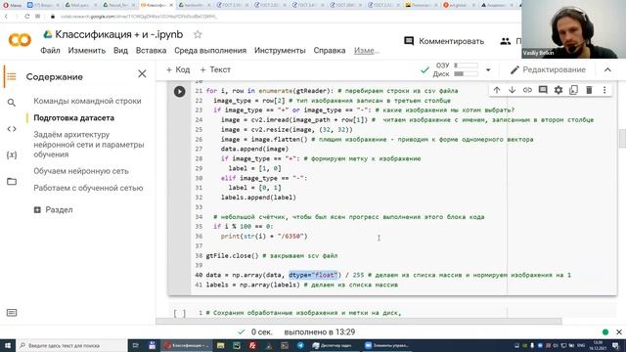This screenshot has width=626, height=352.
Task: Click the Изме... last-edit link
Action: pos(366,51)
